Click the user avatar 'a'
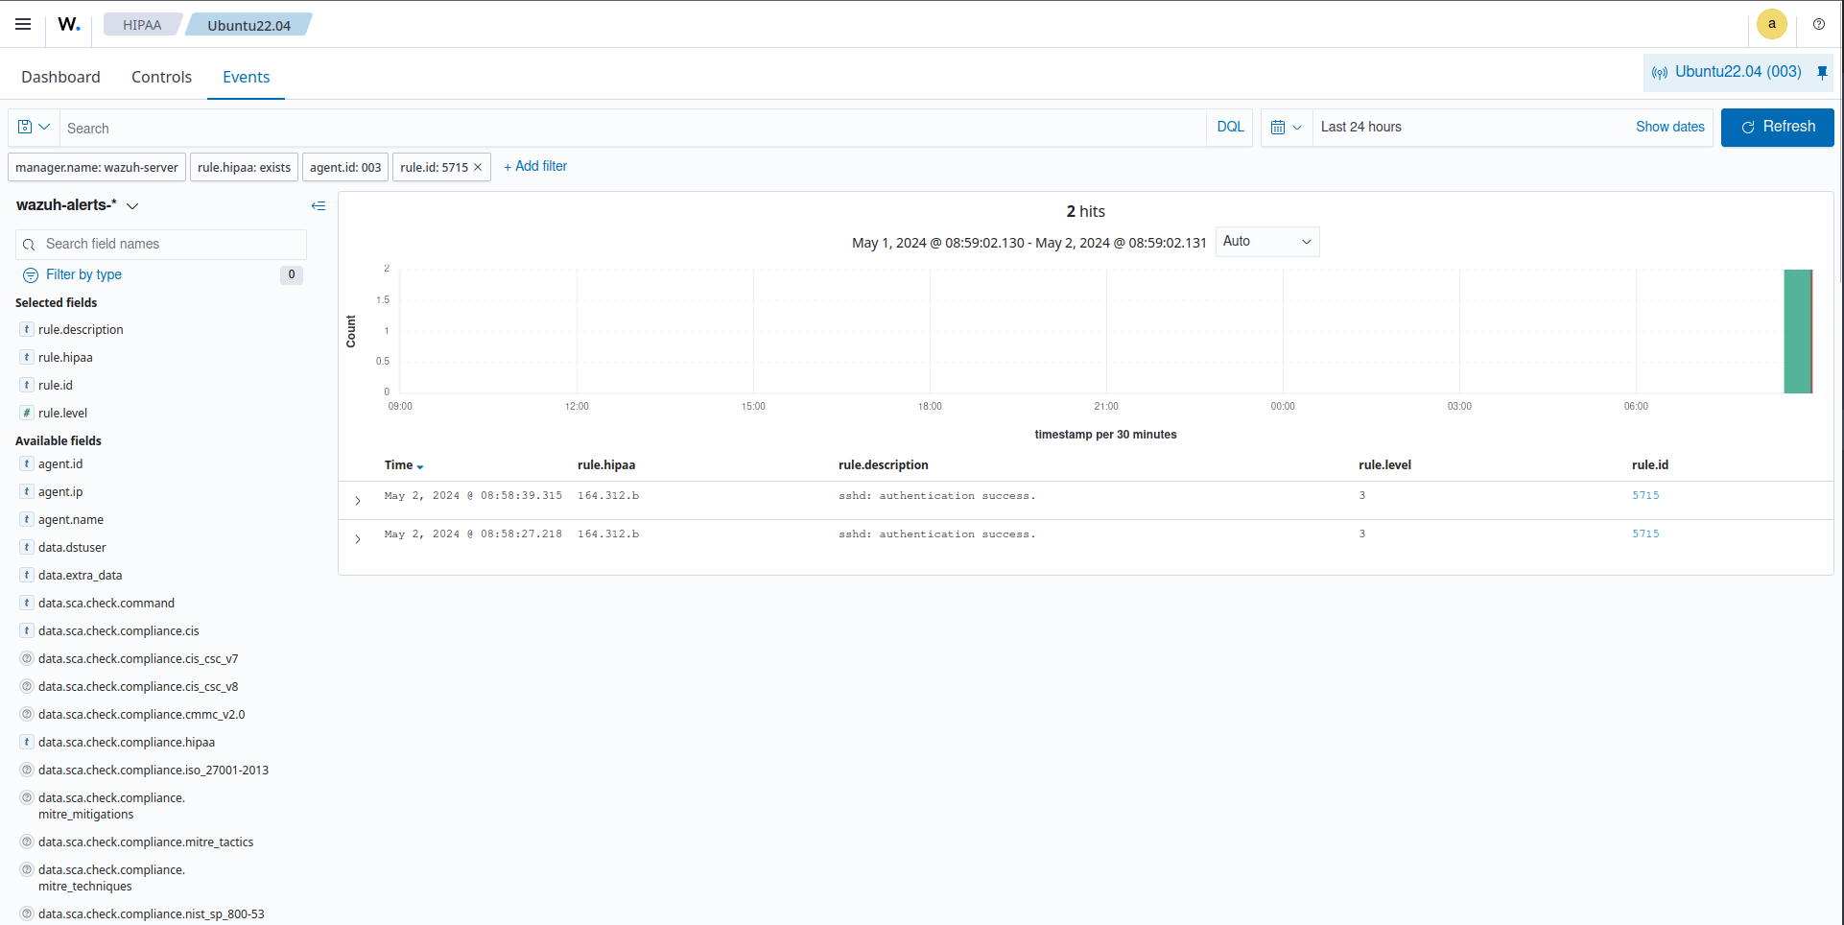 click(1771, 24)
